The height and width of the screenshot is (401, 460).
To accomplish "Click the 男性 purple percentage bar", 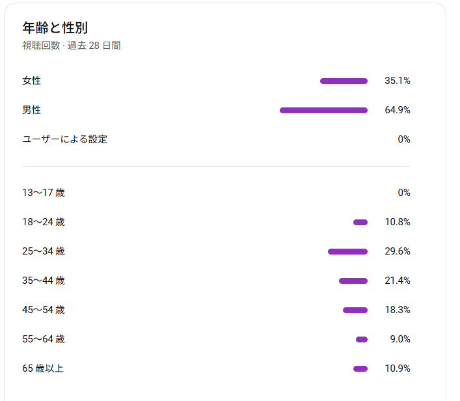I will pos(323,111).
